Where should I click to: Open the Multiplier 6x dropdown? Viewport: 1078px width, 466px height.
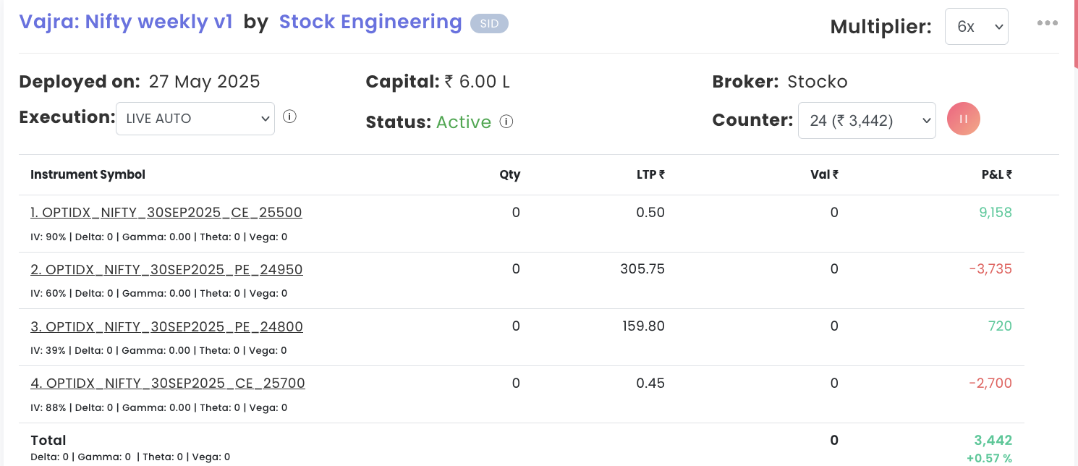tap(976, 27)
